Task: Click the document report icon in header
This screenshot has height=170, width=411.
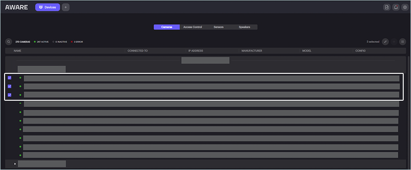Action: click(387, 7)
